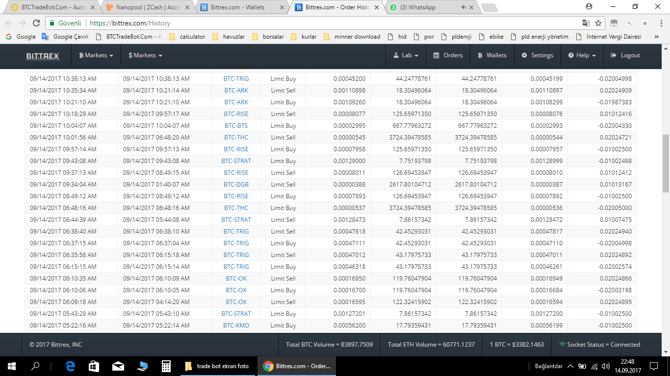
Task: Open the Action Center notifications icon
Action: coord(654,366)
